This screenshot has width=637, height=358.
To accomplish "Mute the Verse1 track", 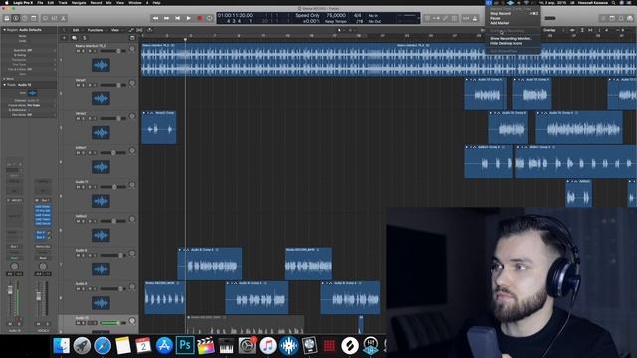I will click(x=78, y=85).
